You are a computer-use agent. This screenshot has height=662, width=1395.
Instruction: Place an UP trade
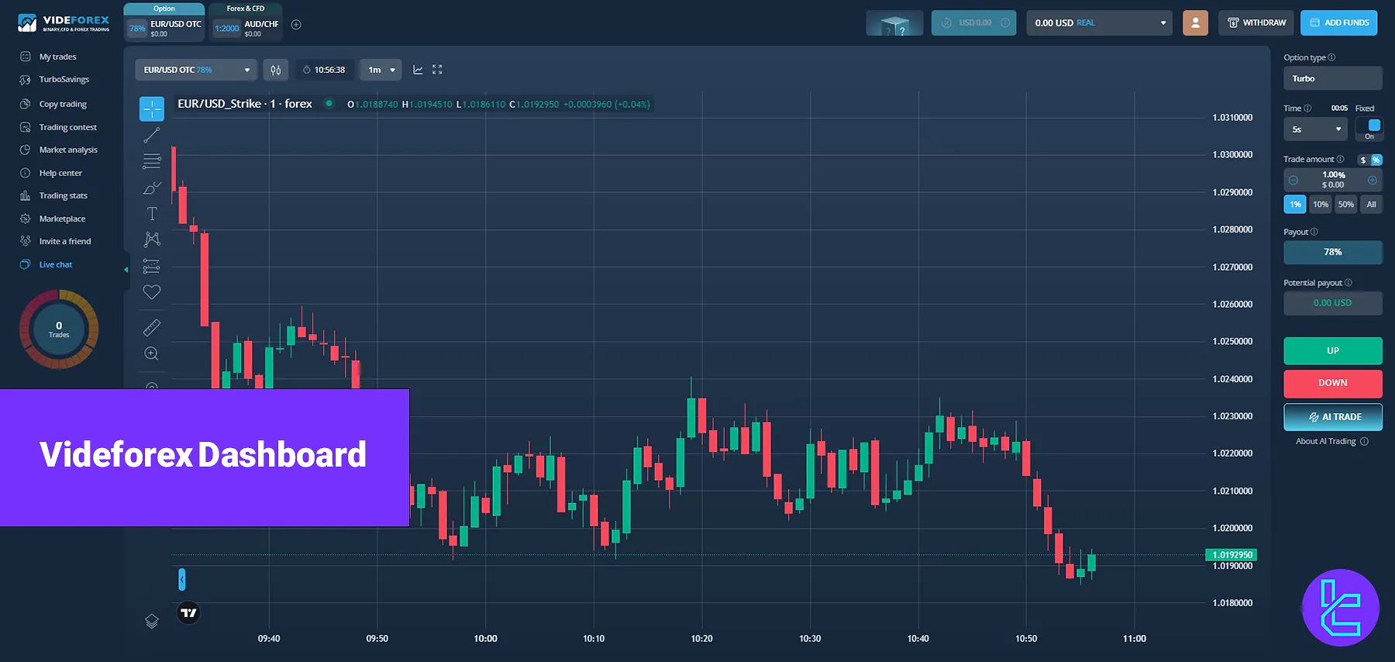coord(1332,351)
